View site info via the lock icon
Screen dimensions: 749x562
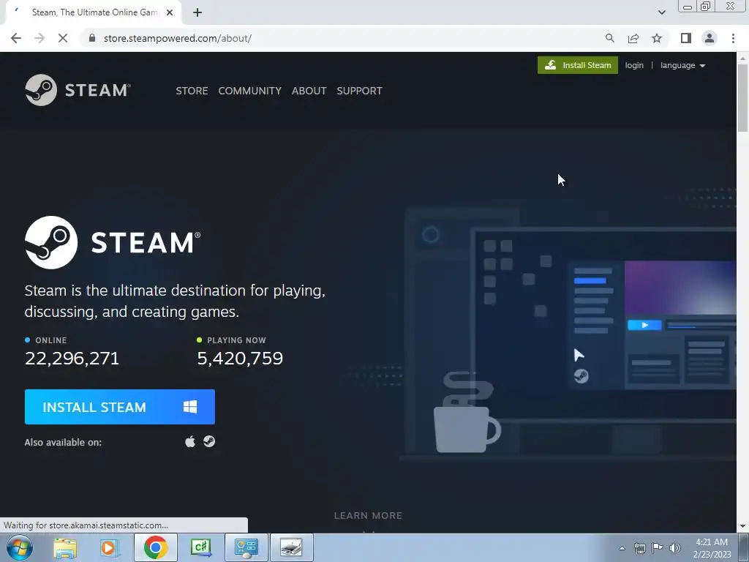92,38
